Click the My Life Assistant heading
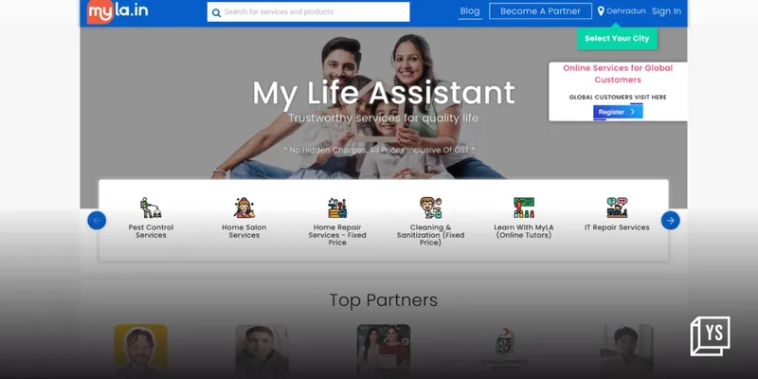This screenshot has height=379, width=758. click(x=384, y=93)
